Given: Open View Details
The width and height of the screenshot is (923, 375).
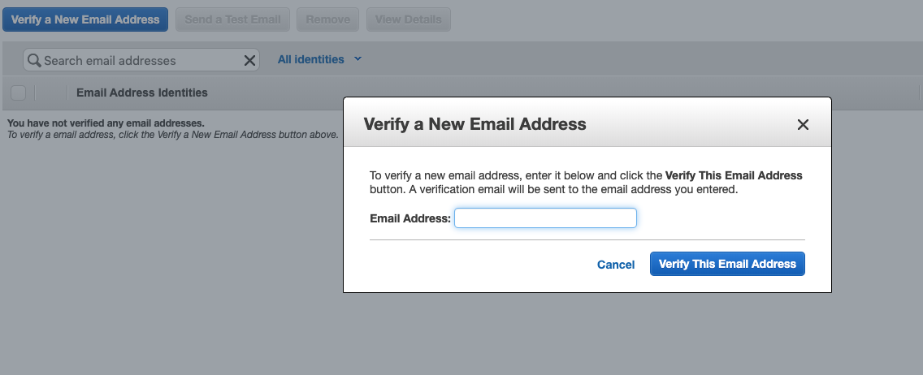Looking at the screenshot, I should click(x=408, y=19).
